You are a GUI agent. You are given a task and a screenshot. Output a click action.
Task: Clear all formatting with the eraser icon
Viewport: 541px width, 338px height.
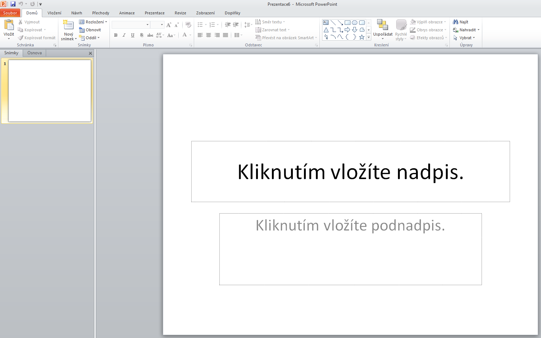tap(188, 25)
